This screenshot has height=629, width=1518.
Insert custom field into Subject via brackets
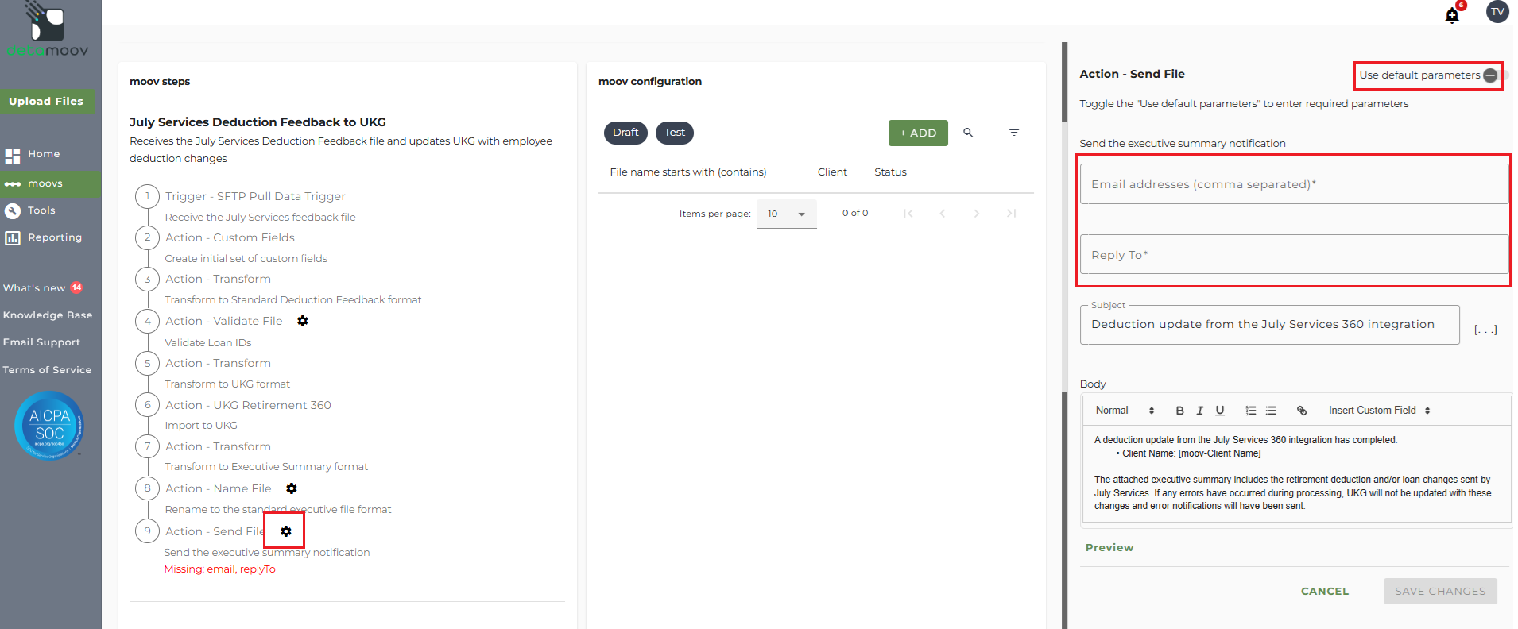pos(1485,329)
